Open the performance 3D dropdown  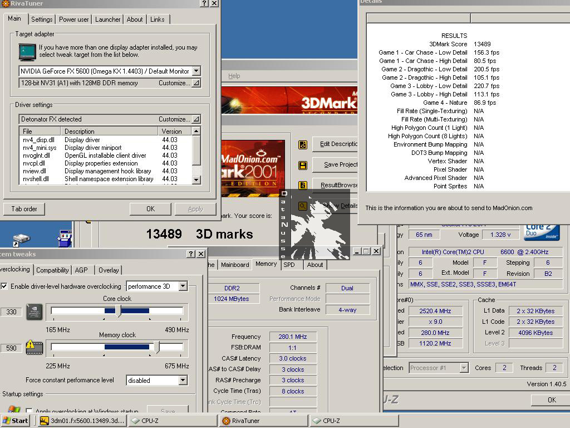coord(183,286)
